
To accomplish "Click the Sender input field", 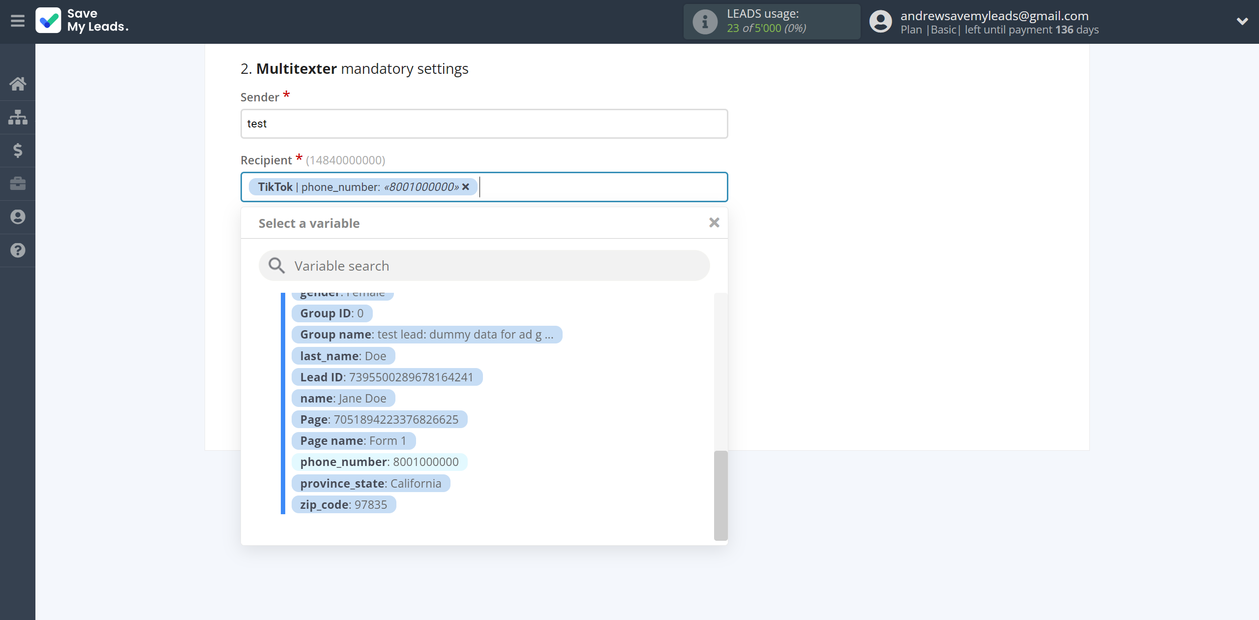I will pyautogui.click(x=484, y=124).
